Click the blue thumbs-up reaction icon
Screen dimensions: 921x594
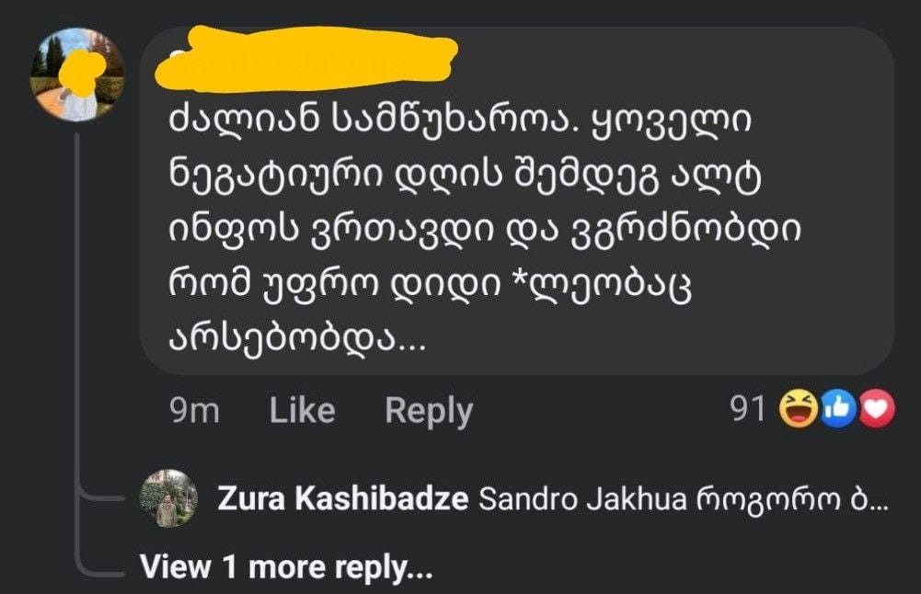tap(837, 409)
